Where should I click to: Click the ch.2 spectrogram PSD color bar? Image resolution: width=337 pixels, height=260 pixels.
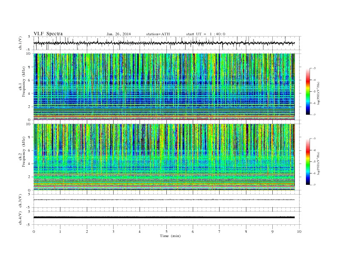(308, 162)
